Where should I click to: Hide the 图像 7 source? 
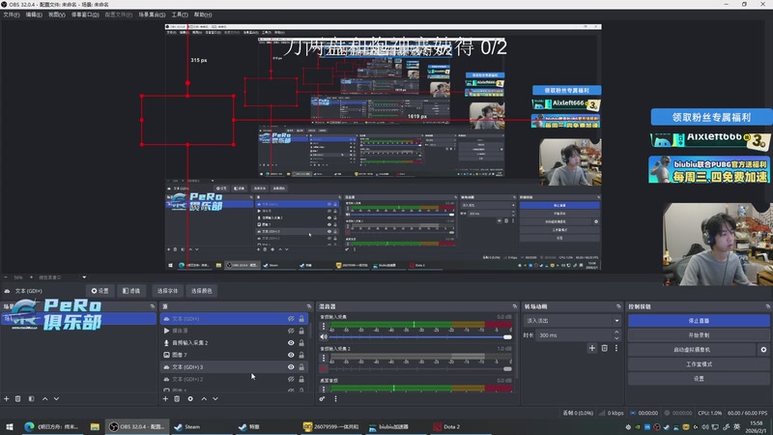pyautogui.click(x=291, y=355)
